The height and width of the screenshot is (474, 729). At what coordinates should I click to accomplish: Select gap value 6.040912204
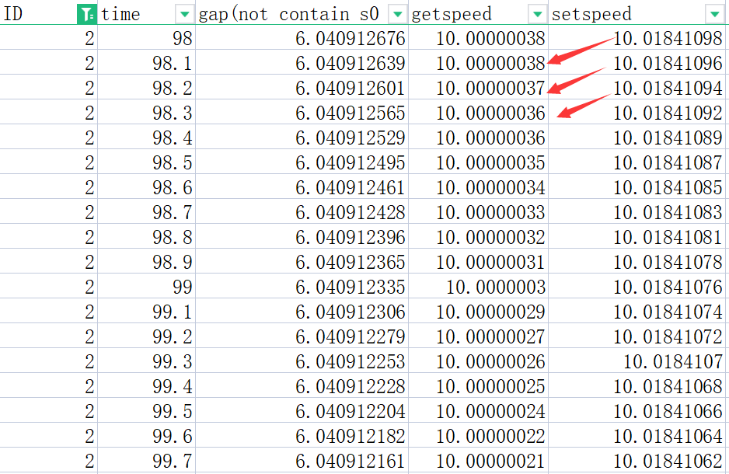[x=302, y=411]
